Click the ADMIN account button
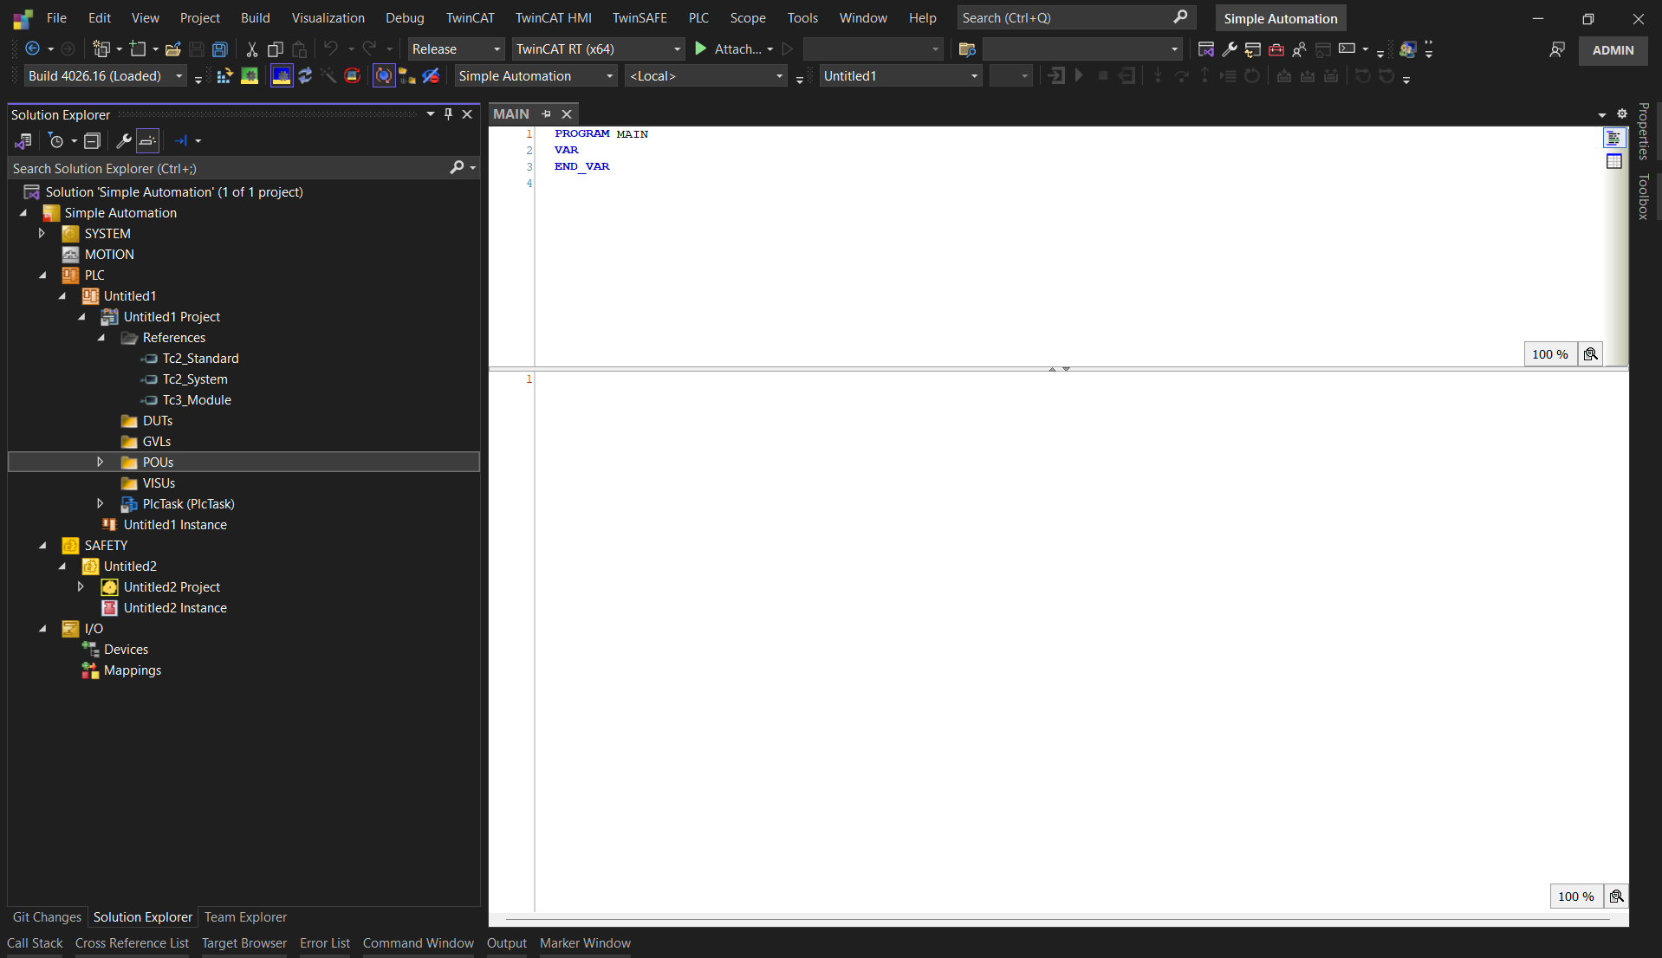 (x=1613, y=50)
